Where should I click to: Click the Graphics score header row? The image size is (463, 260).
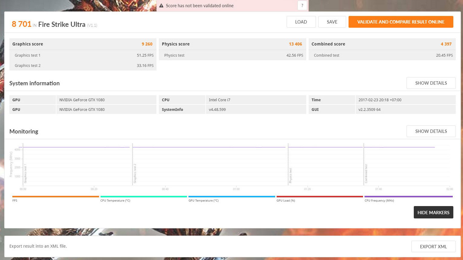pyautogui.click(x=83, y=44)
